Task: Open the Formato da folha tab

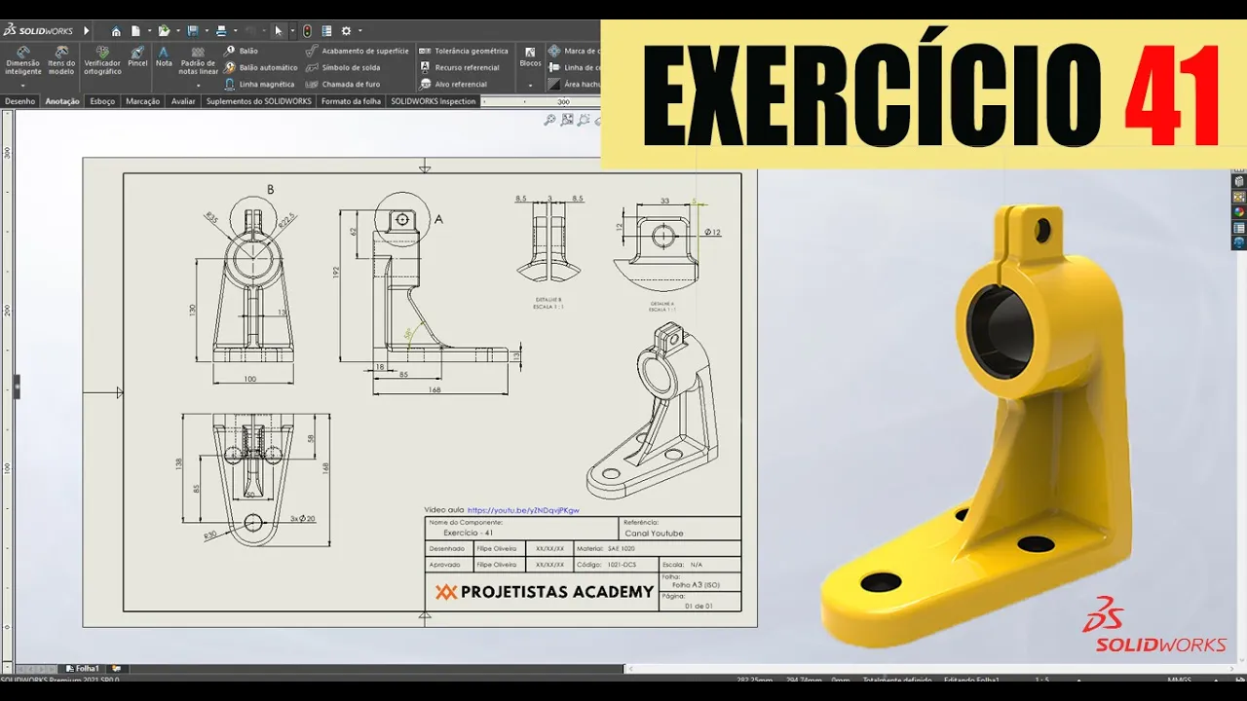Action: [351, 101]
